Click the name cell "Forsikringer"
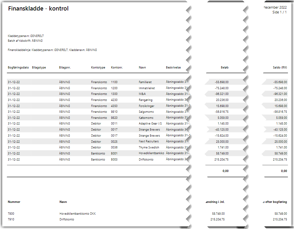Viewport: 294px width, 229px height. click(x=147, y=106)
